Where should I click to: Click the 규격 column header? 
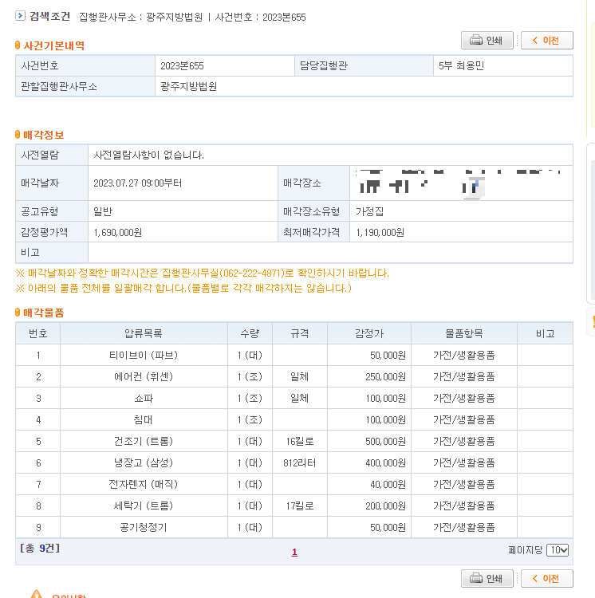[300, 333]
